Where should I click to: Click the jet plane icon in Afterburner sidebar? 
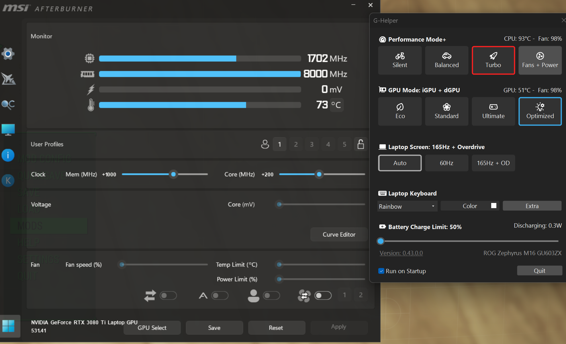click(8, 79)
